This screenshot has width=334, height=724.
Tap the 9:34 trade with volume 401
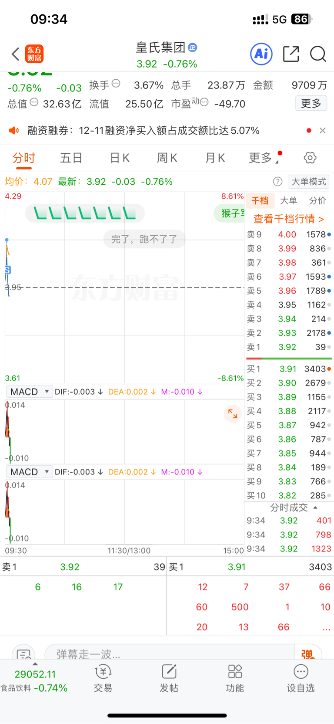point(289,521)
